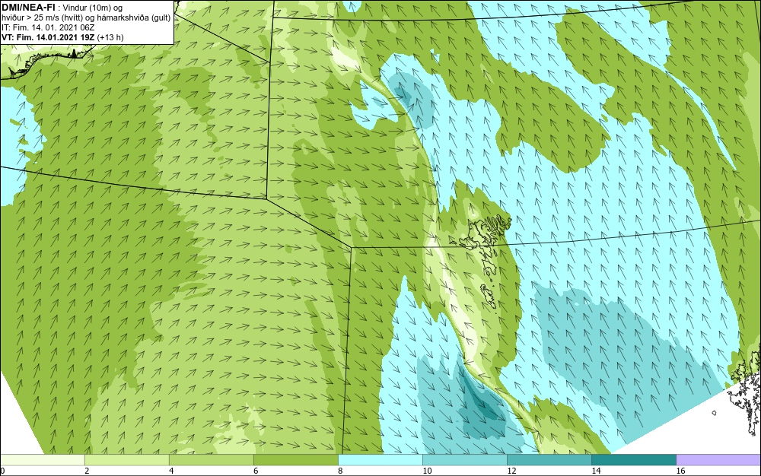Click the 8–10 m/s light cyan legend swatch
Screen dimensions: 761x476
[380, 460]
